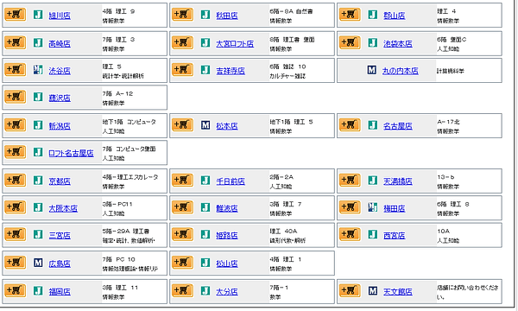Screen dimensions: 518x311
Task: Open the 松山店 store link
Action: click(x=227, y=263)
